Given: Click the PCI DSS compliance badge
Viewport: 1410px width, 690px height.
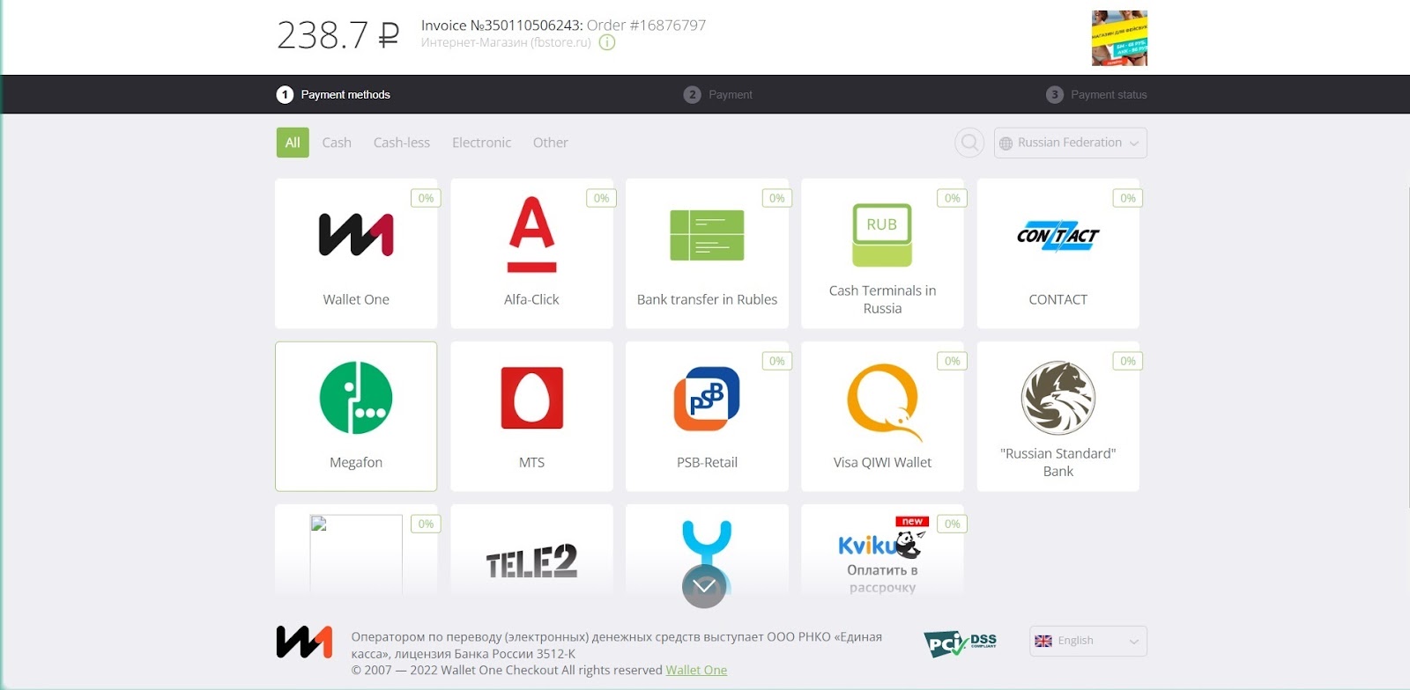Looking at the screenshot, I should point(961,643).
